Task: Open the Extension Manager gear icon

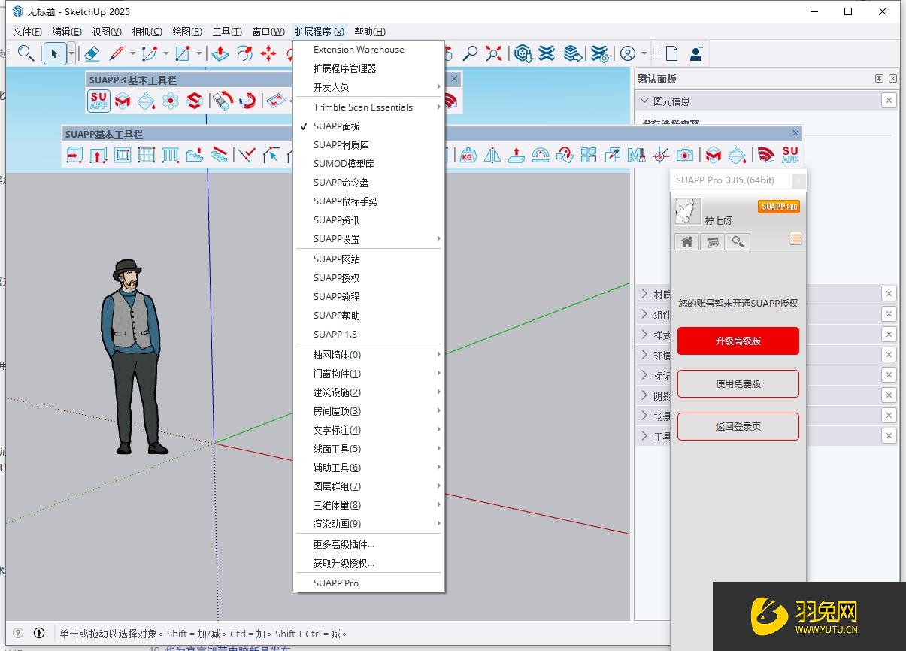Action: (x=599, y=53)
